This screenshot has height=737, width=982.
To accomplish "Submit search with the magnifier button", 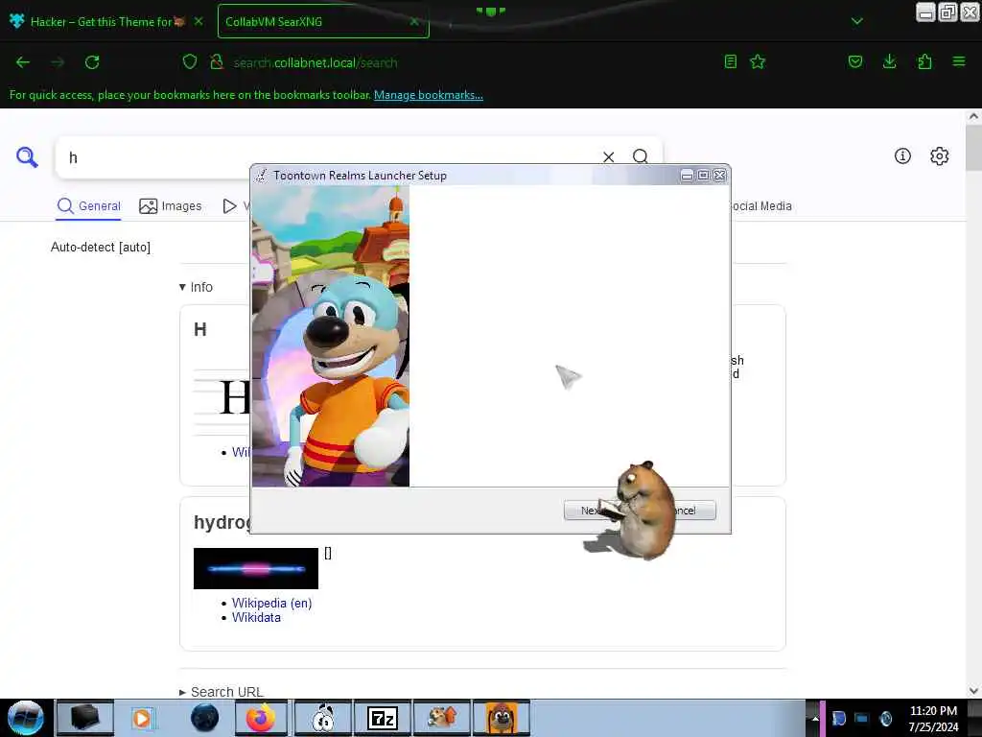I will 640,156.
